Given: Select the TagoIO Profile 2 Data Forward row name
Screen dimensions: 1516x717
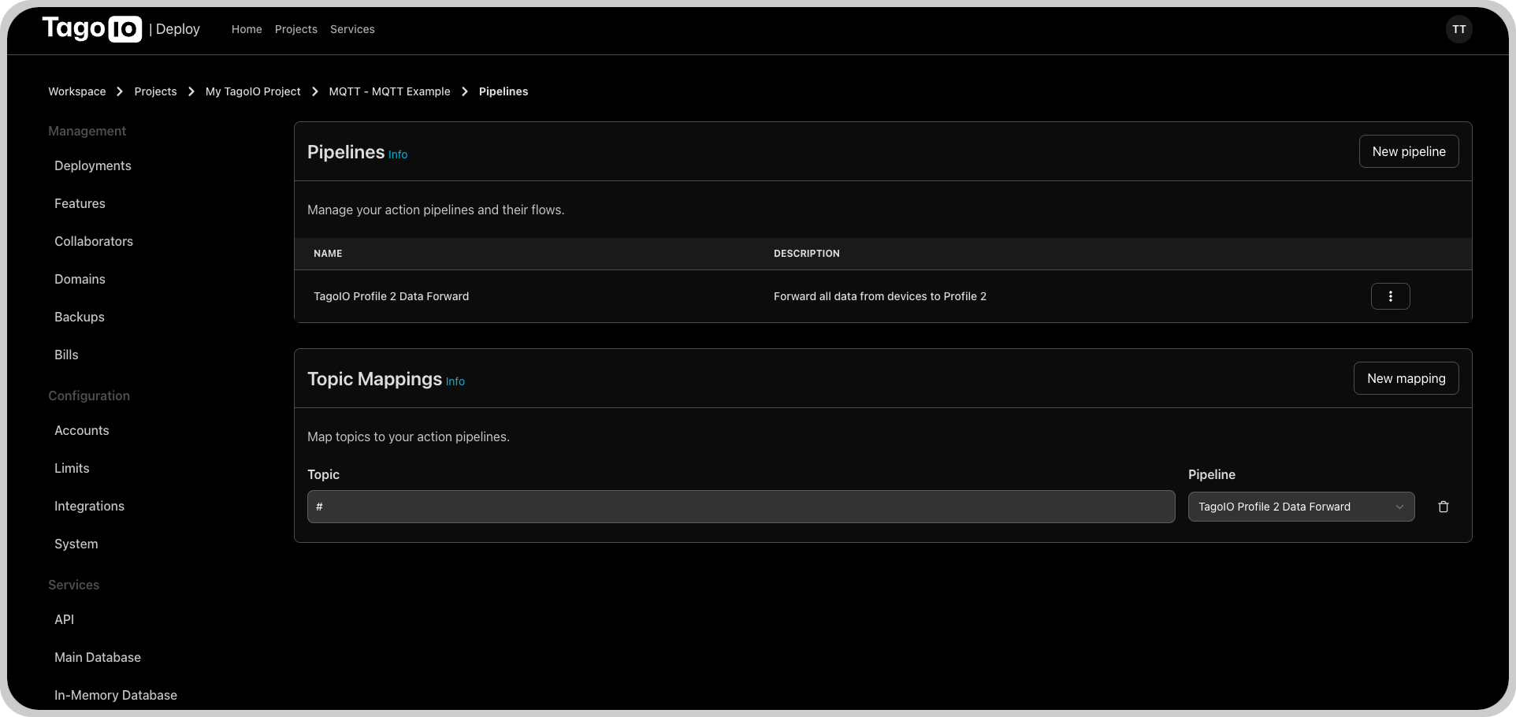Looking at the screenshot, I should click(391, 296).
